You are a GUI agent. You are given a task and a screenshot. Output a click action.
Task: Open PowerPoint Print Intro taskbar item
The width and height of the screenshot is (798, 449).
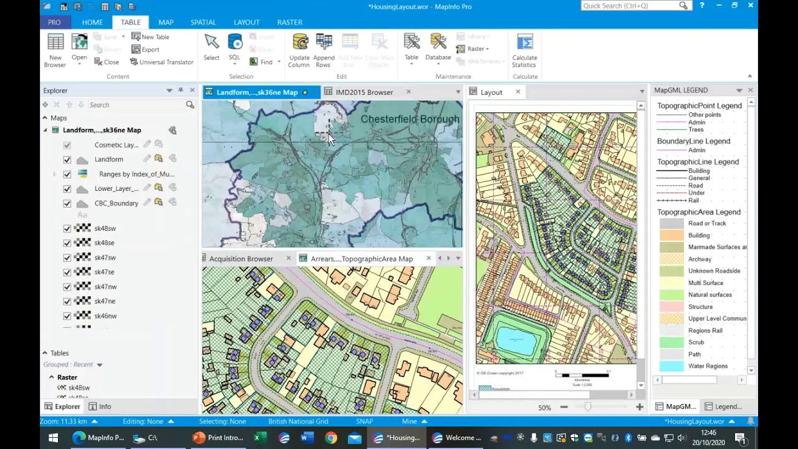219,438
